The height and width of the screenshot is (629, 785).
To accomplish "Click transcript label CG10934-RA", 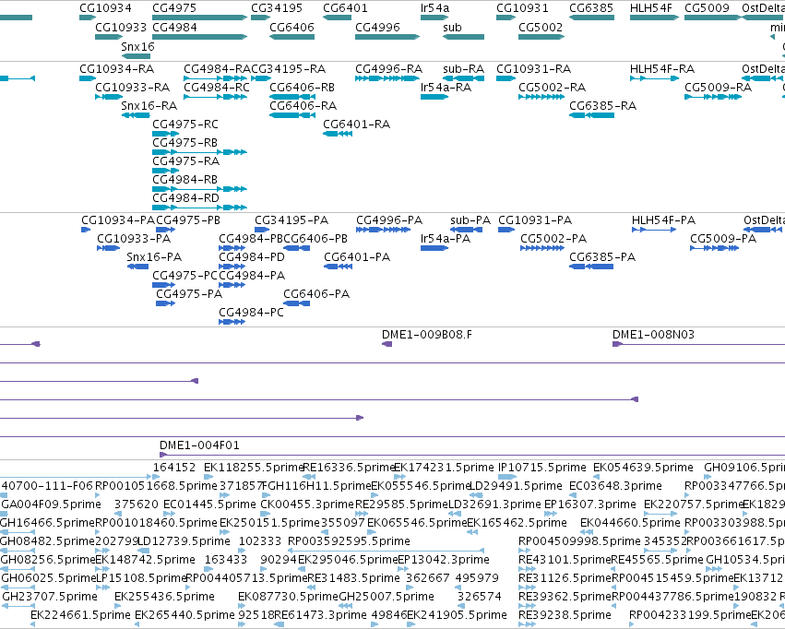I will (116, 68).
